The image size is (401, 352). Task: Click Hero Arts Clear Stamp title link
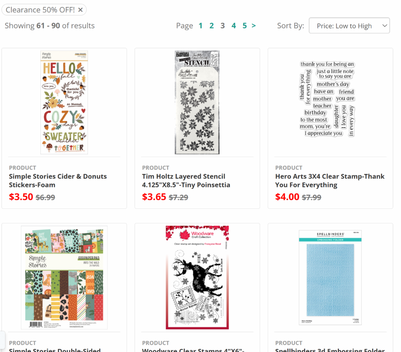pyautogui.click(x=330, y=181)
